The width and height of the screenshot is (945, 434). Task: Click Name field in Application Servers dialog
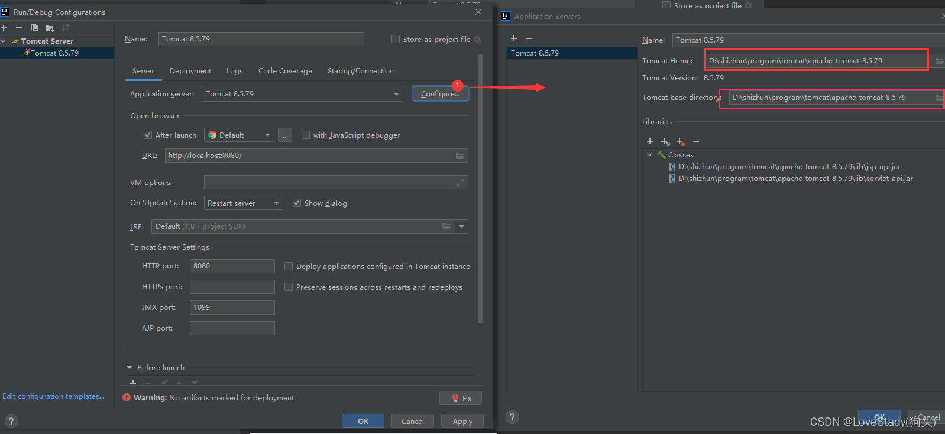tap(808, 40)
